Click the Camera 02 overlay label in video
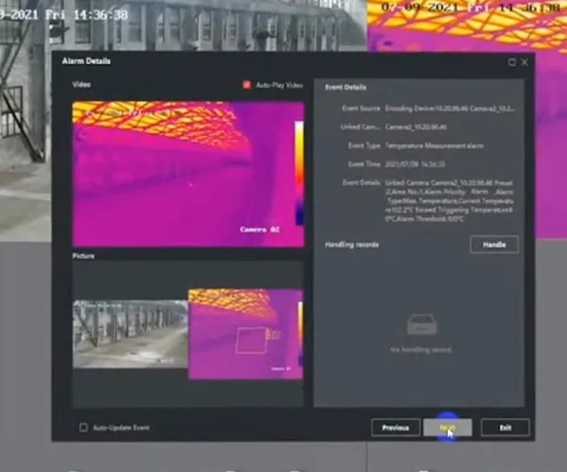 pos(259,228)
